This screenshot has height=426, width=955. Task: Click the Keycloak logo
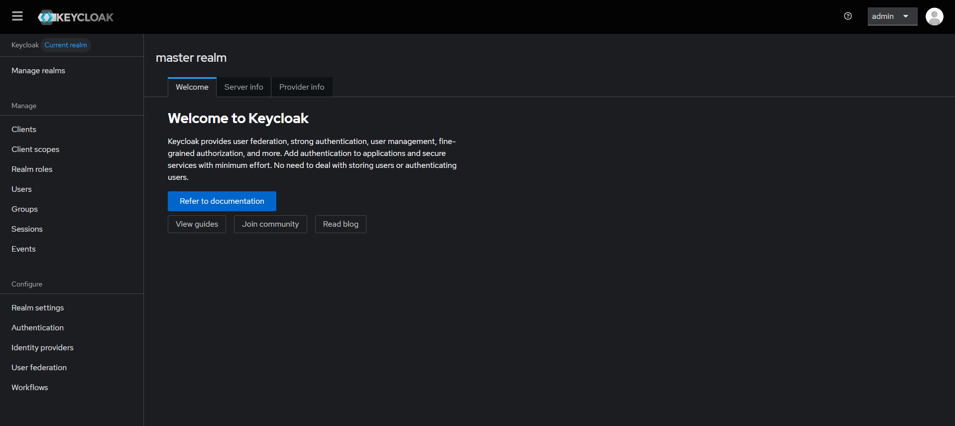pyautogui.click(x=76, y=17)
